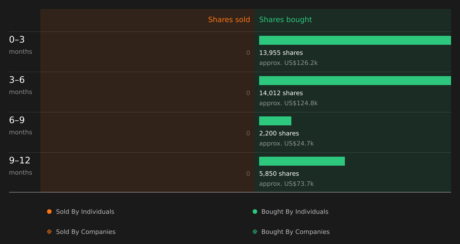Image resolution: width=460 pixels, height=244 pixels.
Task: Click the approx. US$126.2k amount
Action: [288, 63]
